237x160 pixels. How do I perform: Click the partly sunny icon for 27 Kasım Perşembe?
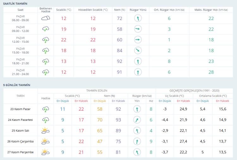(46, 152)
